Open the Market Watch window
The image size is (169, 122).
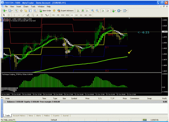pos(16,11)
